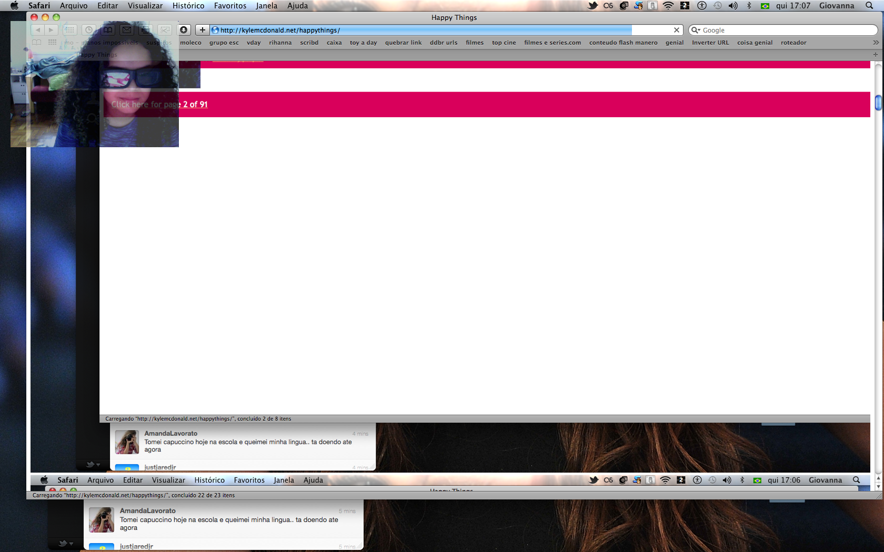This screenshot has height=552, width=884.
Task: Open the Apple menu
Action: coord(14,6)
